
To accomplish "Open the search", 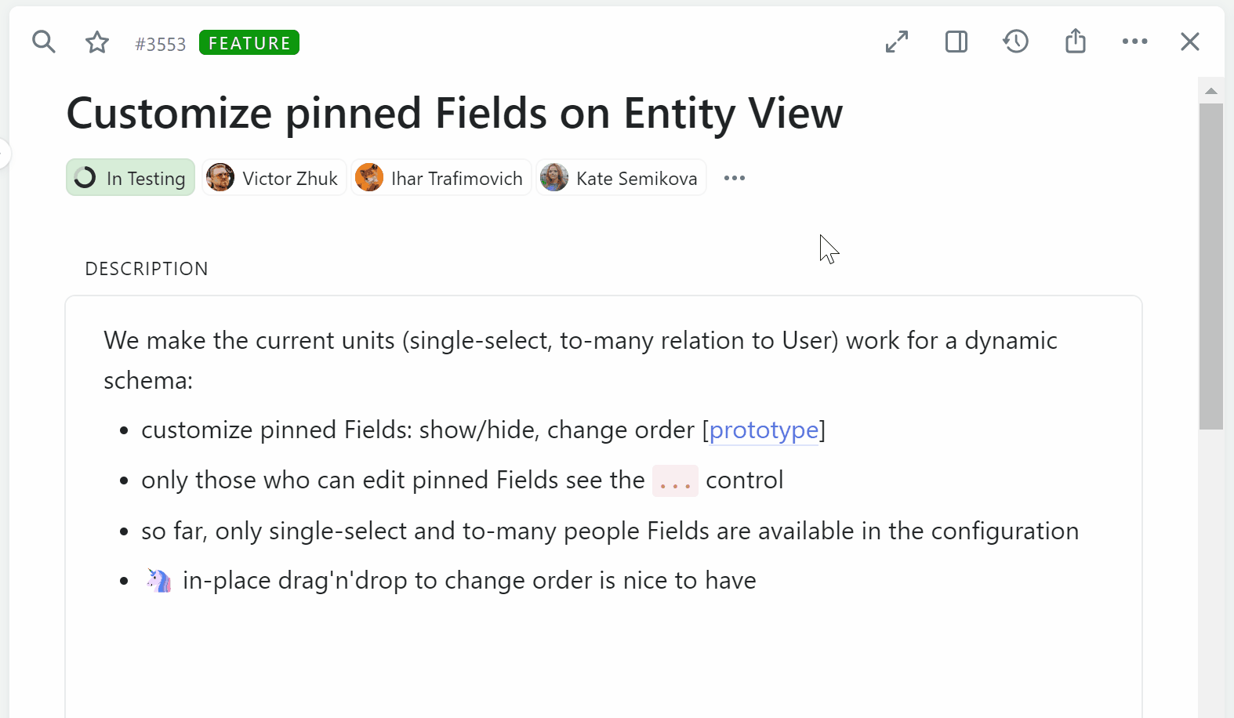I will pyautogui.click(x=44, y=42).
